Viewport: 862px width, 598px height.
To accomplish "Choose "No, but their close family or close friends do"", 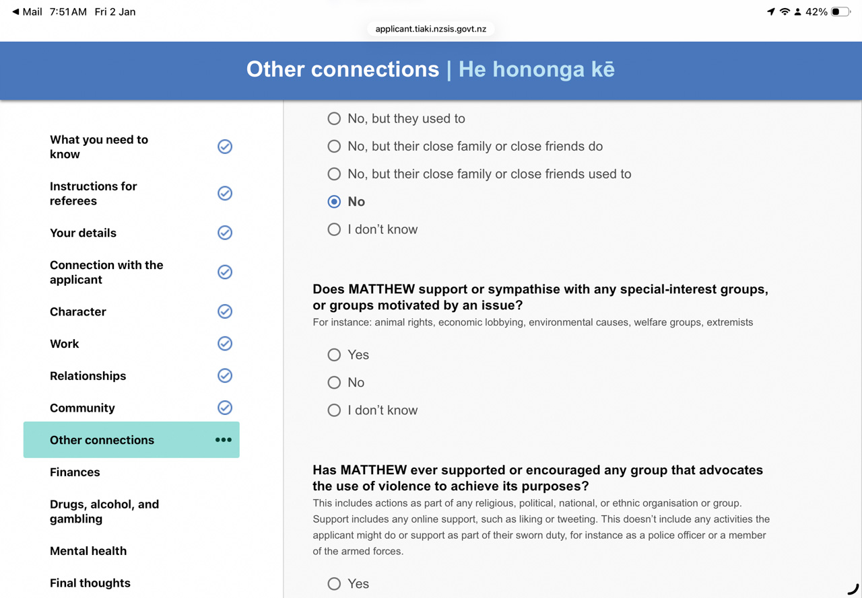I will tap(334, 146).
